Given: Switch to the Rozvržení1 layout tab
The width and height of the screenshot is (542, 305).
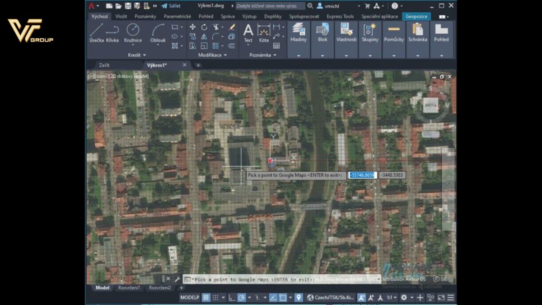Looking at the screenshot, I should [x=129, y=287].
